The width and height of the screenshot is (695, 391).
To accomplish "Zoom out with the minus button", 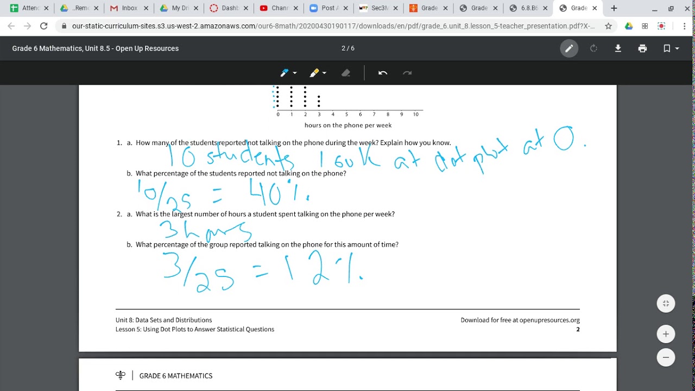I will point(666,357).
